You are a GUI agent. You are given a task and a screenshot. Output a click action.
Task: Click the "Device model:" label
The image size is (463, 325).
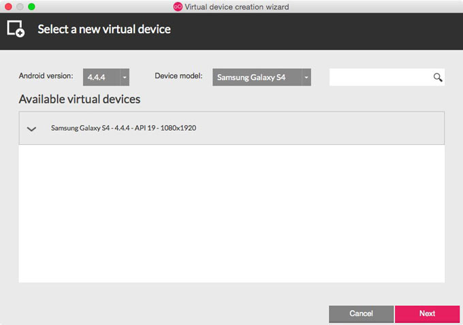pyautogui.click(x=178, y=76)
